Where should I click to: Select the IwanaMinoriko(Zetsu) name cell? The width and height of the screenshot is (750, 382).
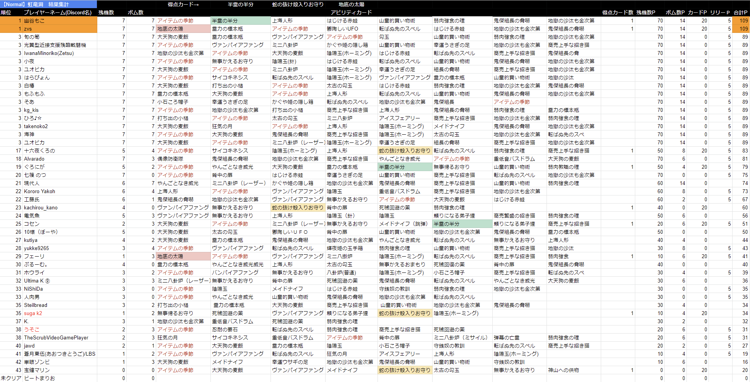coord(49,53)
